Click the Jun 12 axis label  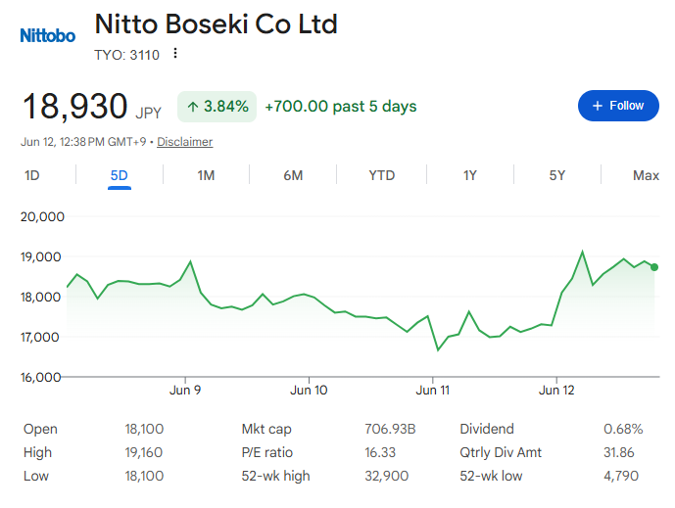pos(556,391)
